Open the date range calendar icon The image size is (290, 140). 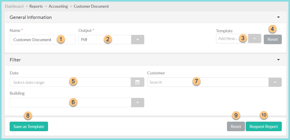[x=137, y=82]
